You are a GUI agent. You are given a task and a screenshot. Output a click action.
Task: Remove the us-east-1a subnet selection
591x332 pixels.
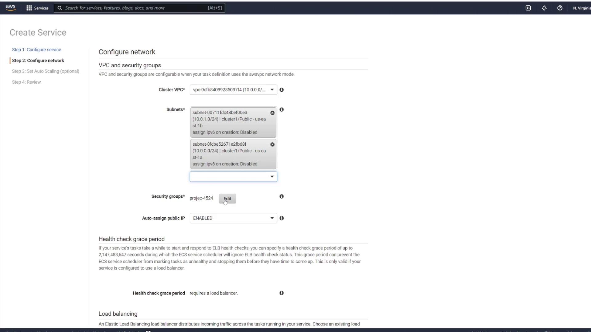272,144
